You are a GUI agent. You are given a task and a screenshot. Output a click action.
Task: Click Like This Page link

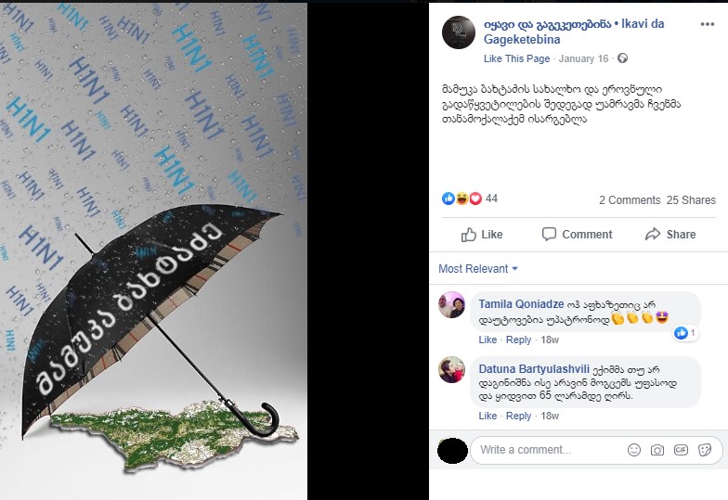[x=516, y=58]
